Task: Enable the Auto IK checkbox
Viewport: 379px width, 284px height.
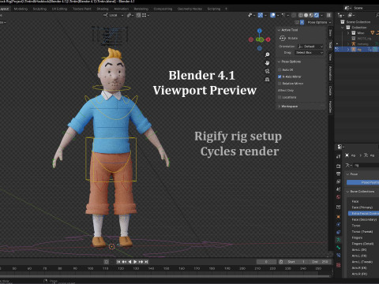Action: pos(280,69)
